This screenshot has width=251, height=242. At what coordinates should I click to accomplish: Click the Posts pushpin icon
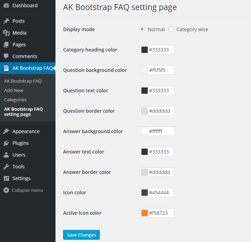6,21
